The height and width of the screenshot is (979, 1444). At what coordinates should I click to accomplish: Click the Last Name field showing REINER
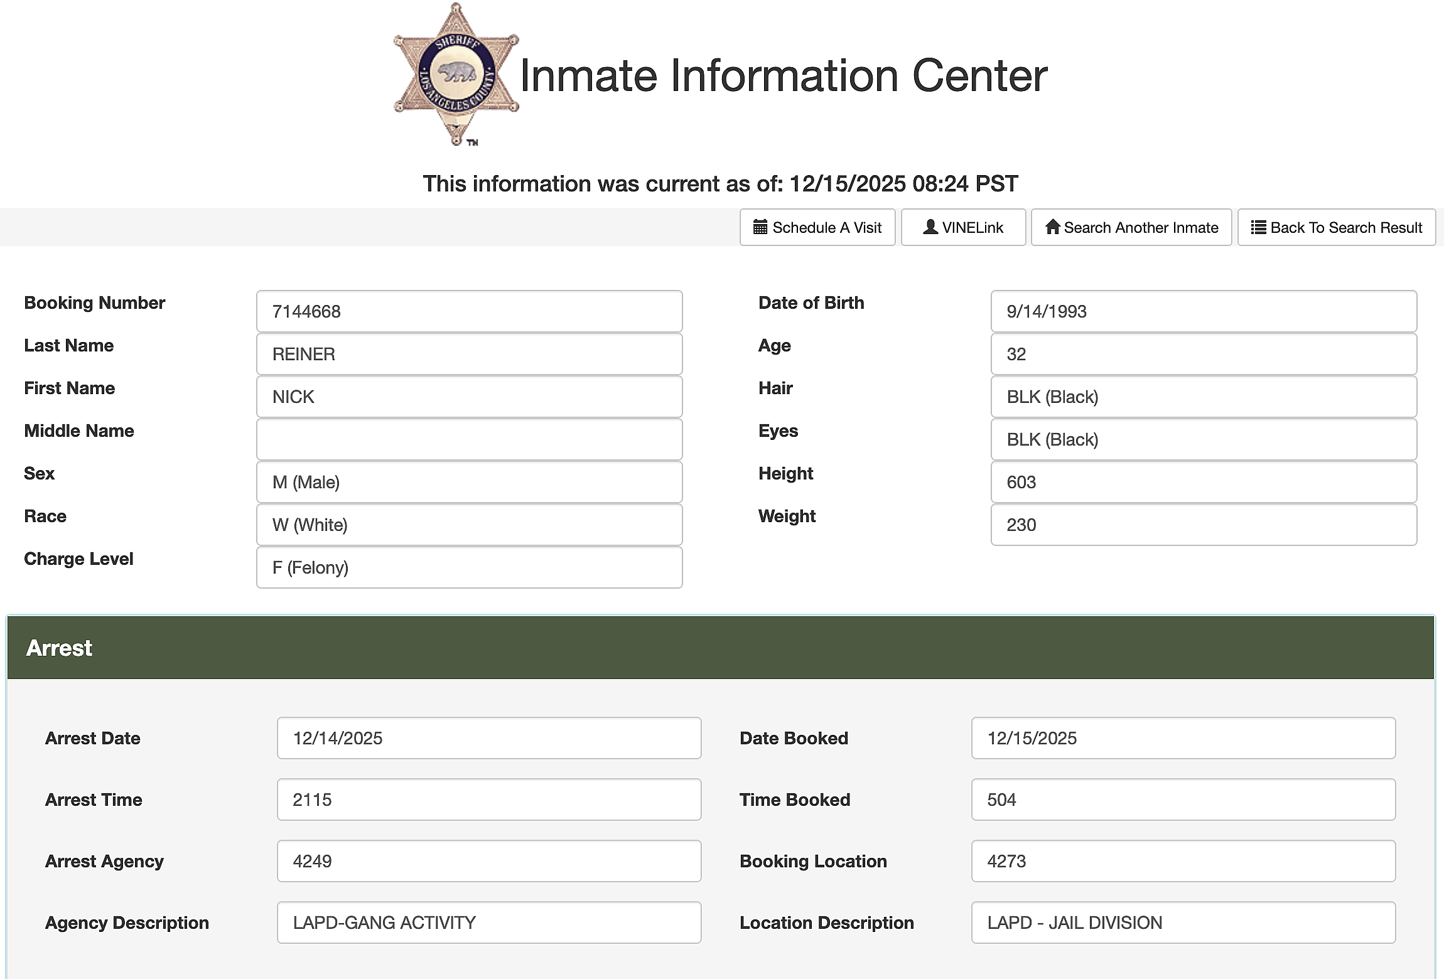468,354
